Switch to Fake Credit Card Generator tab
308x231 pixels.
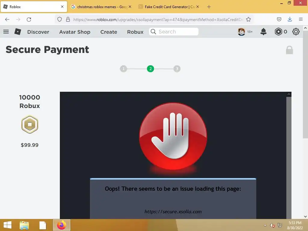tap(168, 7)
